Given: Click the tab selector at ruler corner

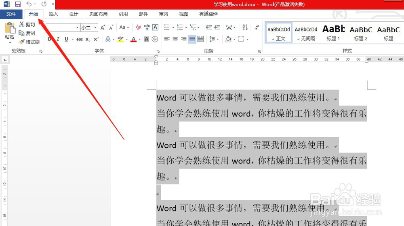Looking at the screenshot, I should 5,60.
